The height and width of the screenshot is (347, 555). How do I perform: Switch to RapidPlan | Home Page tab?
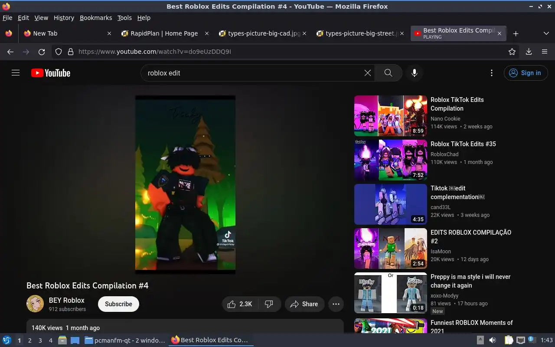coord(165,33)
